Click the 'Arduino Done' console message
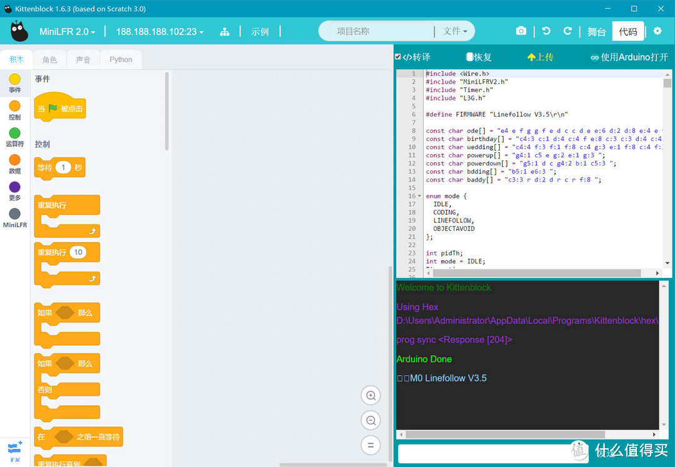The image size is (675, 467). (x=424, y=359)
